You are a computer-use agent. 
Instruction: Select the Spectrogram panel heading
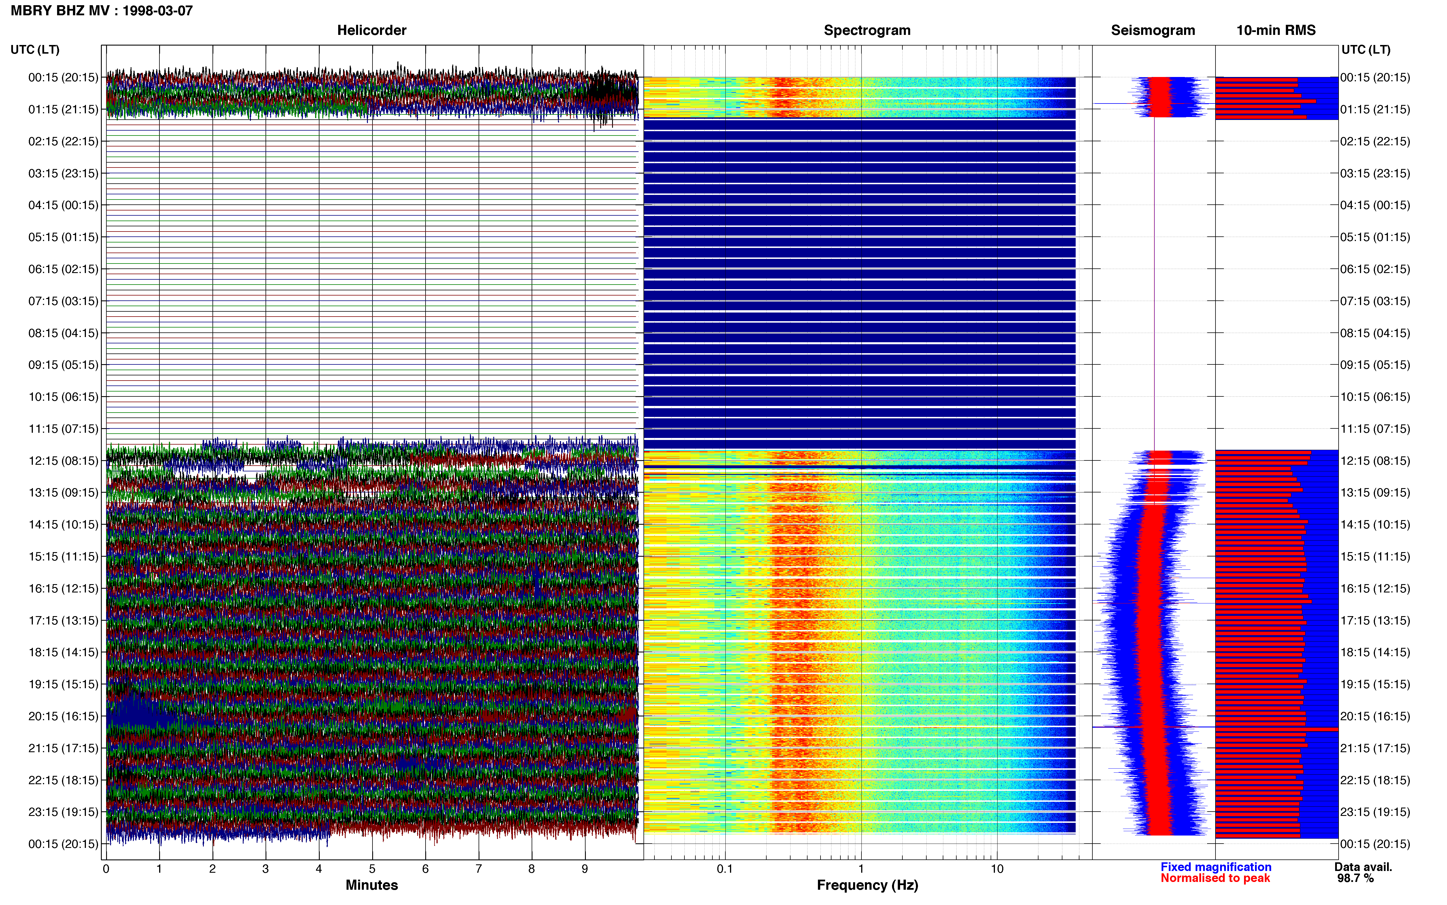[867, 30]
